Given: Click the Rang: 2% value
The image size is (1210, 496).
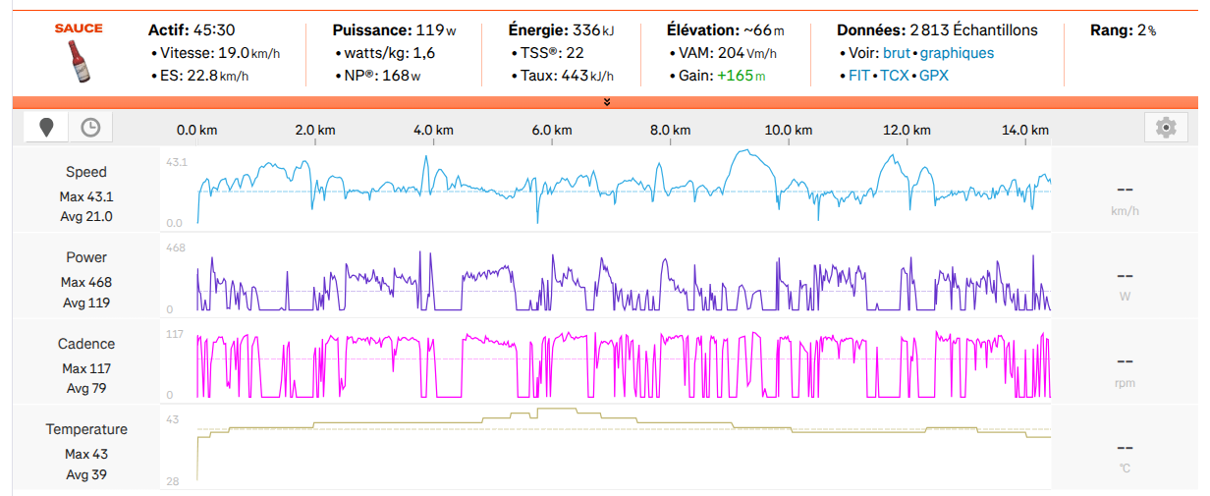Looking at the screenshot, I should click(x=1123, y=30).
